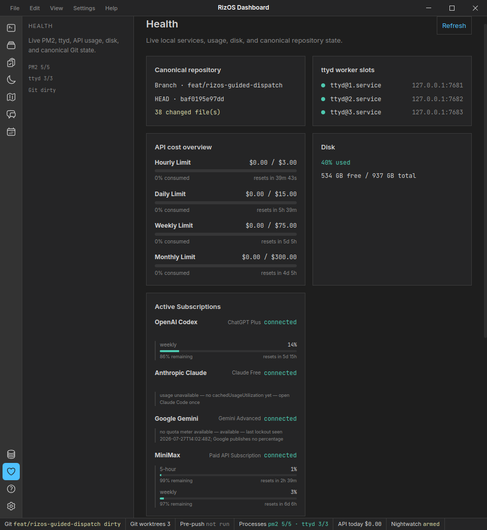Click Monthly Limit '$0.00 / $300.00' value

[269, 257]
